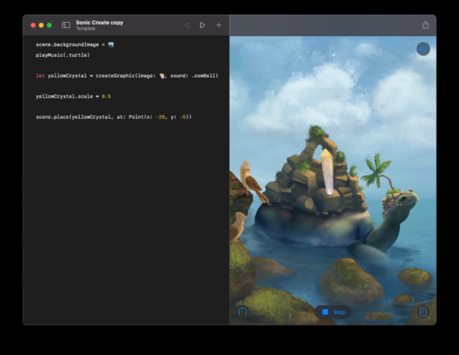Open the run speed gauge icon
The width and height of the screenshot is (459, 355).
243,311
